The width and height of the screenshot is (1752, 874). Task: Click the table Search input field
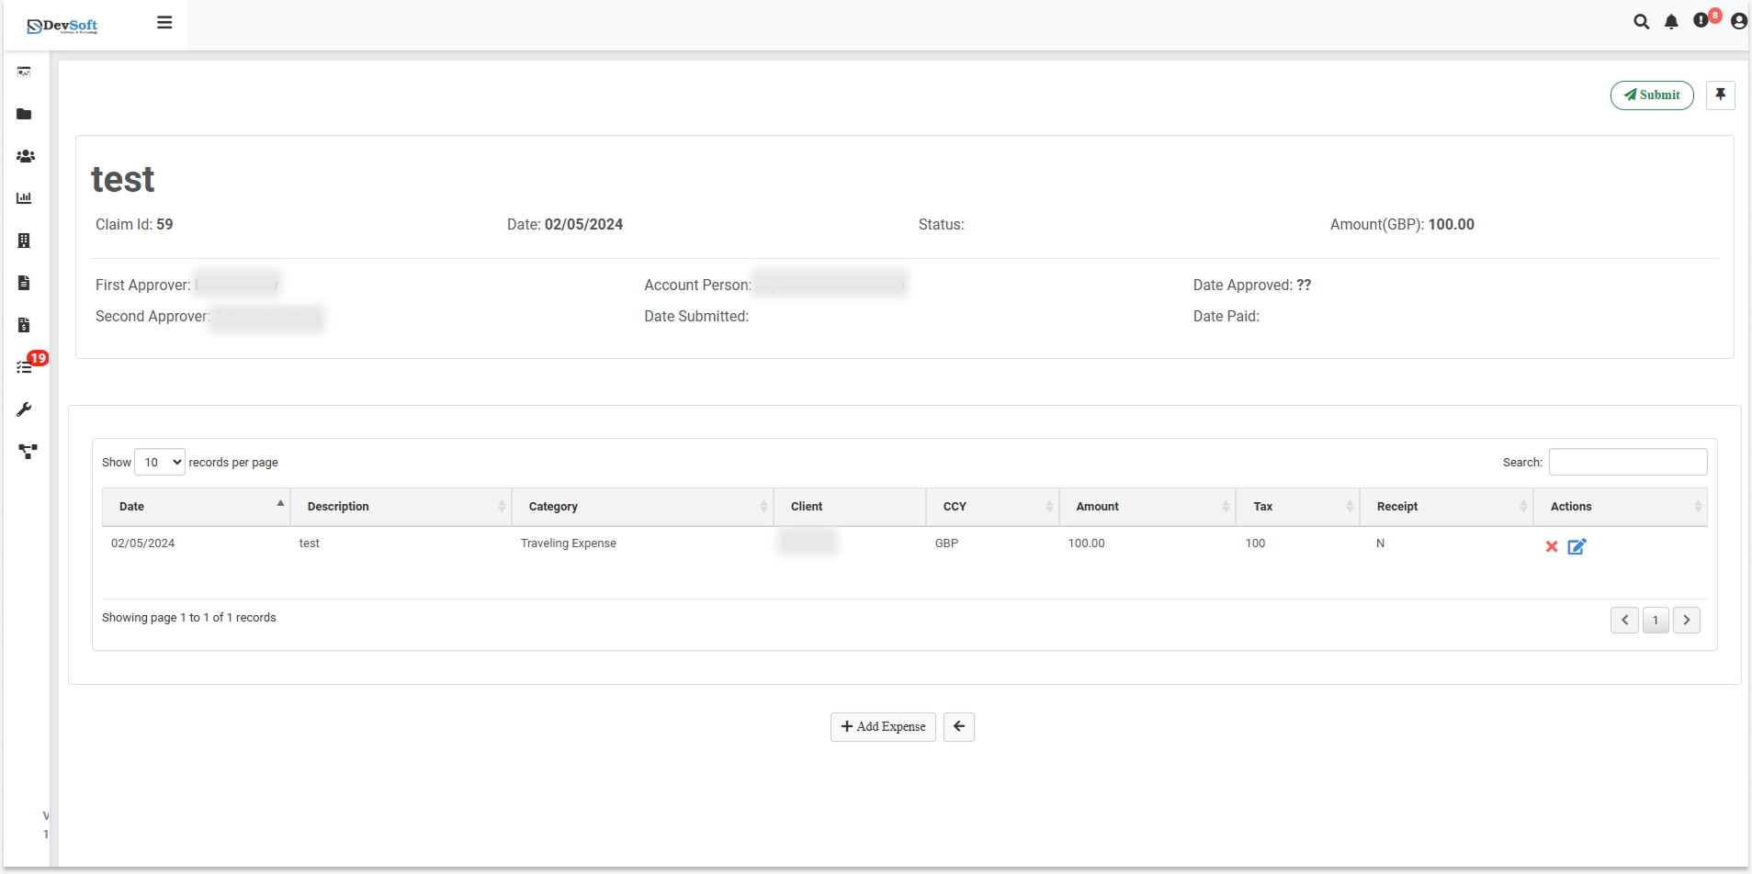(x=1627, y=462)
